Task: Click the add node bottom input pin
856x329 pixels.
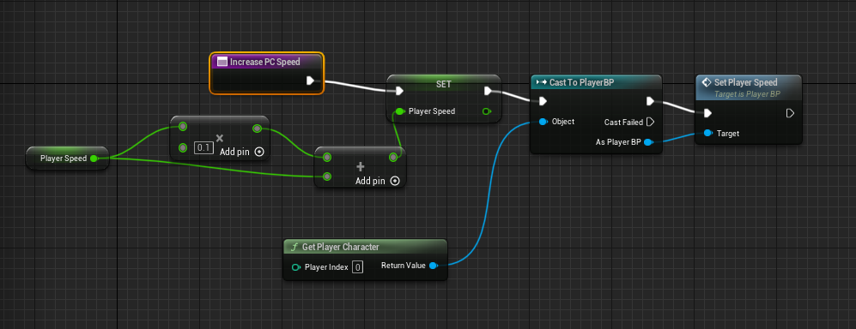Action: 326,176
